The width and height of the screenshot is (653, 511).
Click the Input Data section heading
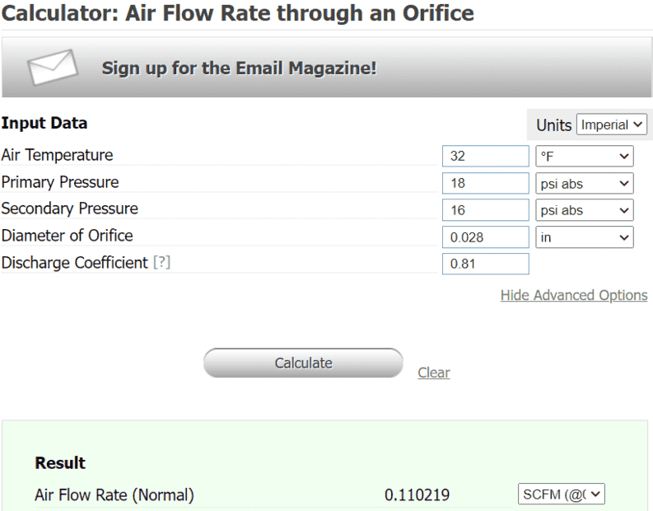pos(44,124)
